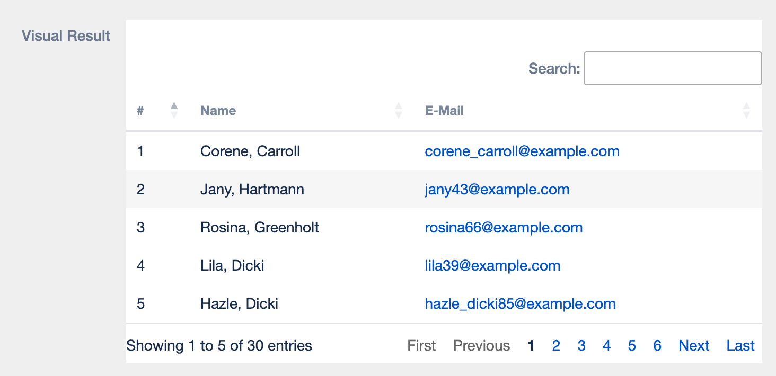Screen dimensions: 776x376
Task: Open corene_carroll@example.com email link
Action: pyautogui.click(x=522, y=151)
